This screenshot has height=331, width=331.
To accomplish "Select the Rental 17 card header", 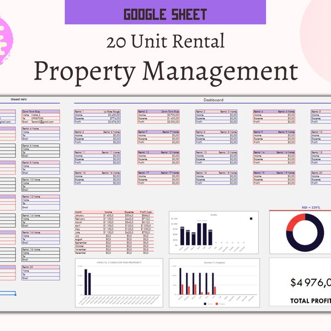I will coord(158,173).
